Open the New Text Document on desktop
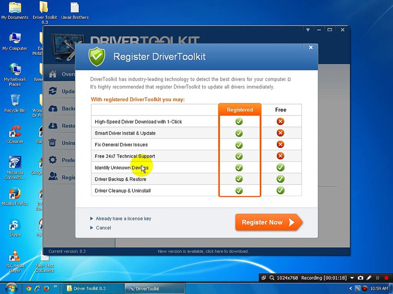This screenshot has width=393, height=294. tap(45, 262)
